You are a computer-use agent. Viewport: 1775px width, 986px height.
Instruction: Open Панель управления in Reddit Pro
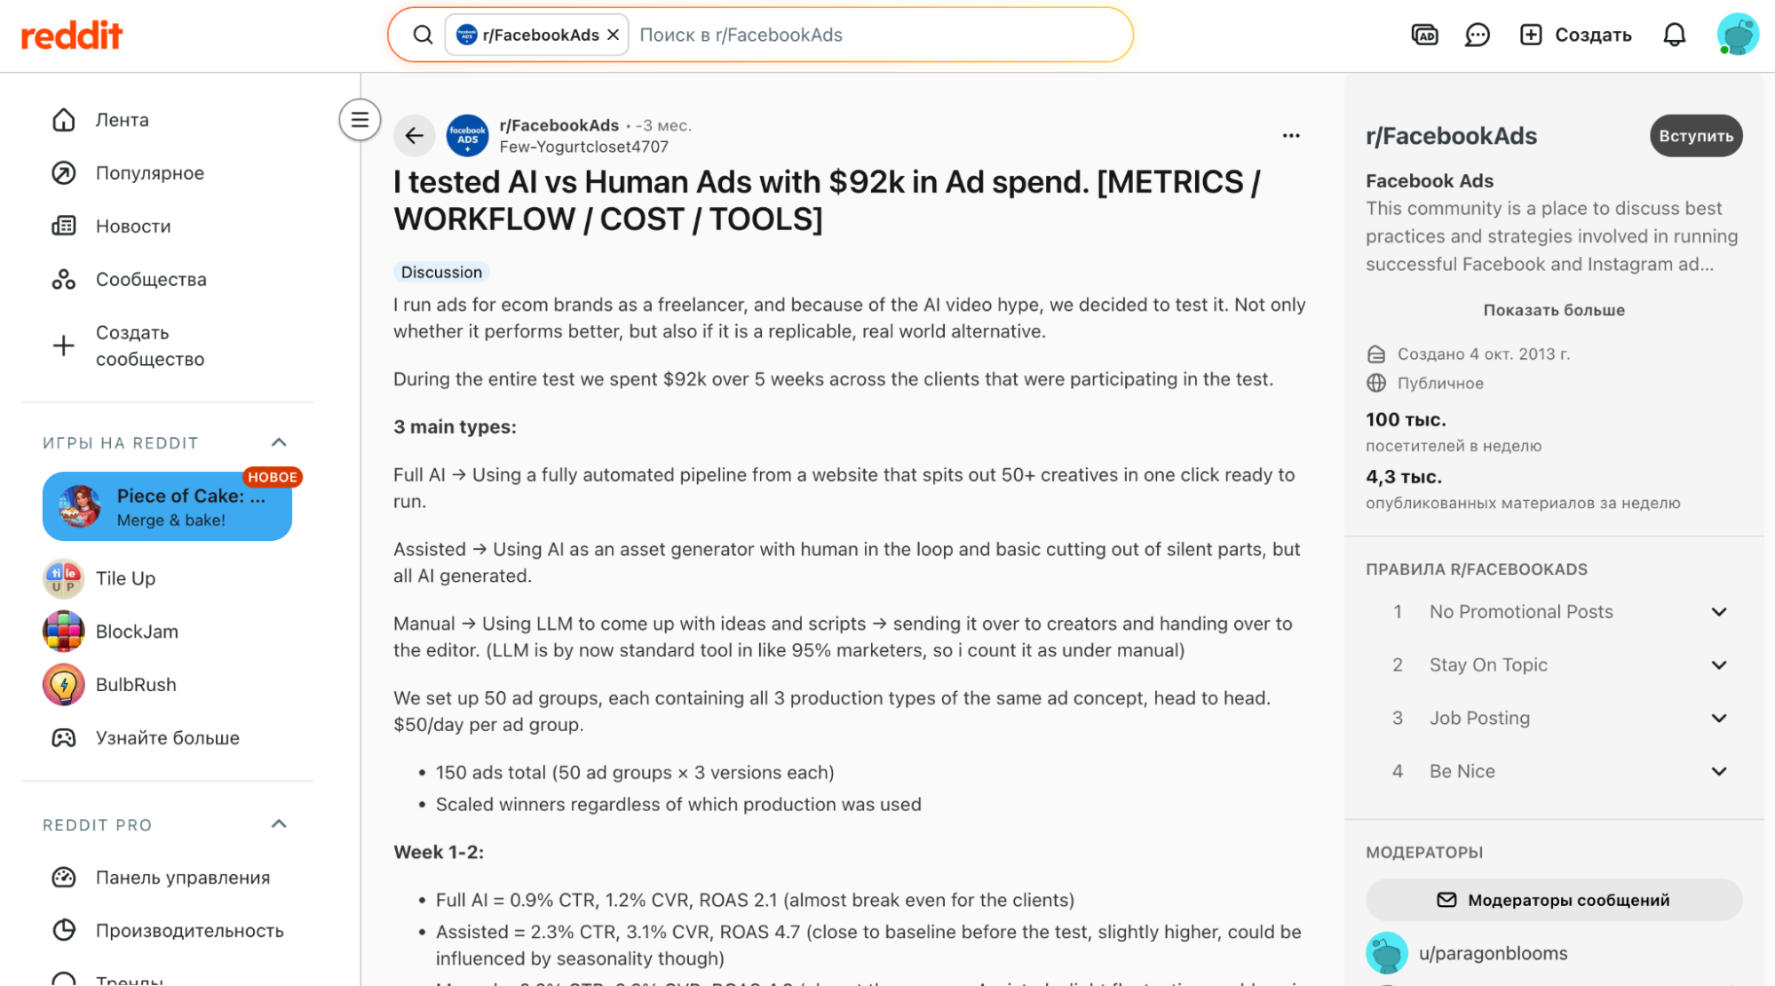167,878
